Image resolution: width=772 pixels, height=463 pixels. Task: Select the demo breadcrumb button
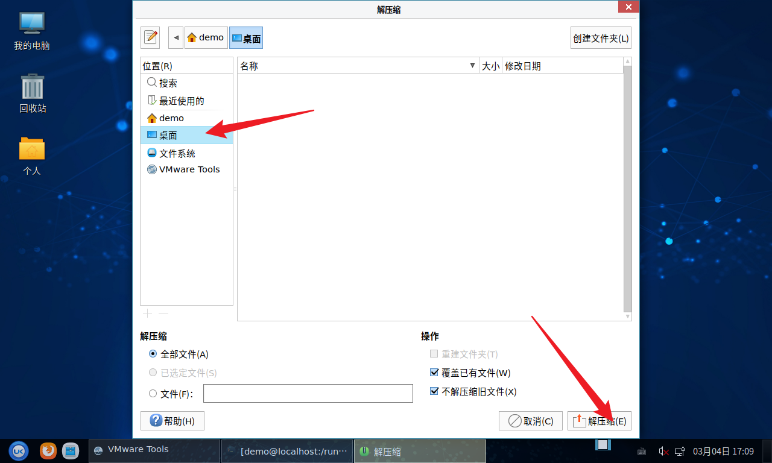click(206, 37)
